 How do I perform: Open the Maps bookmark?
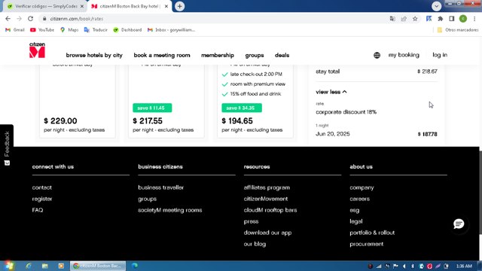point(69,30)
